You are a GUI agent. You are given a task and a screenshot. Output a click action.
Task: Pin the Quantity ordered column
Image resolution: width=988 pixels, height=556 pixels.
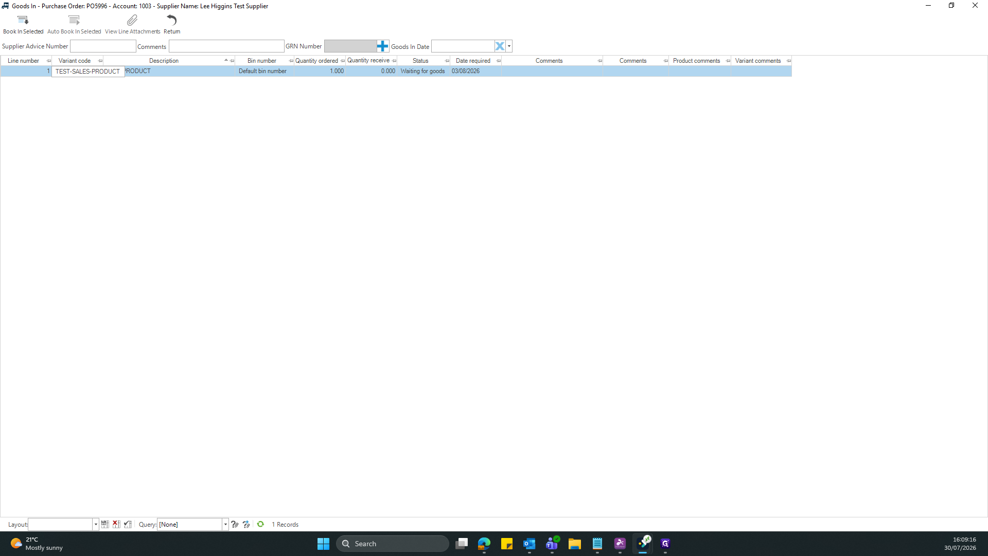pos(343,61)
